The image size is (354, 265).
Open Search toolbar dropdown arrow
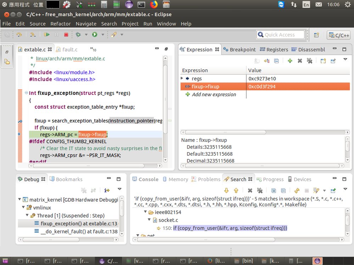[122, 35]
